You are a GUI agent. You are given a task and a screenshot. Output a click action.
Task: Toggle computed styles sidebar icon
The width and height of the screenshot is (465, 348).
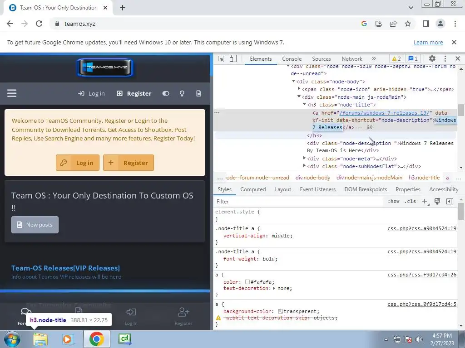450,202
